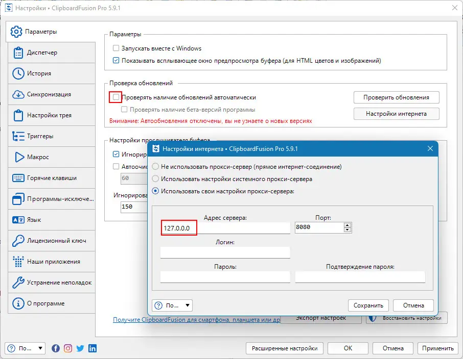Open the LinkedIn social icon
Viewport: 463px width, 359px height.
click(x=92, y=348)
